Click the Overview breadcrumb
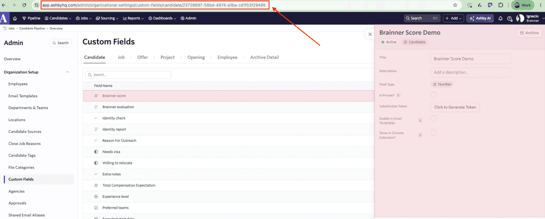This screenshot has width=545, height=219. click(56, 28)
